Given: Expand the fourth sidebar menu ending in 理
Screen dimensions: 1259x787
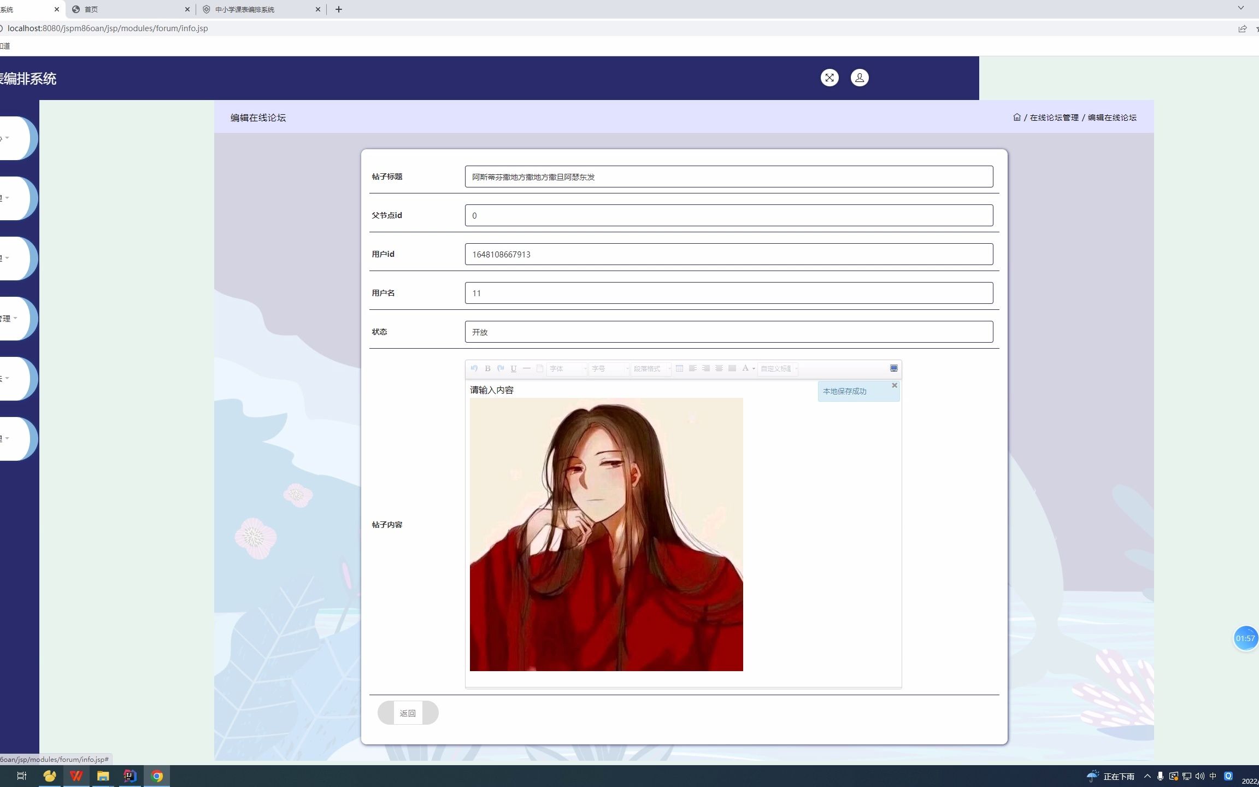Looking at the screenshot, I should pos(15,318).
